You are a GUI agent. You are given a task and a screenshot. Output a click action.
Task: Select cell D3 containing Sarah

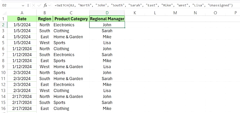point(107,31)
